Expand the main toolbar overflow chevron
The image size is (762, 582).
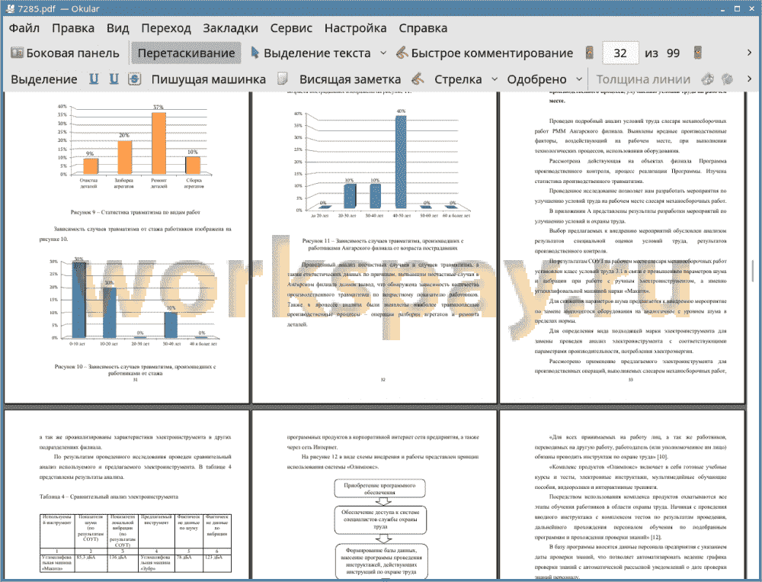click(749, 53)
